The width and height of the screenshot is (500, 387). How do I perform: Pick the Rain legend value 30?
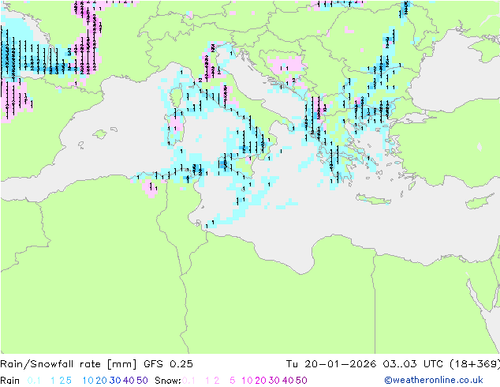pos(115,381)
